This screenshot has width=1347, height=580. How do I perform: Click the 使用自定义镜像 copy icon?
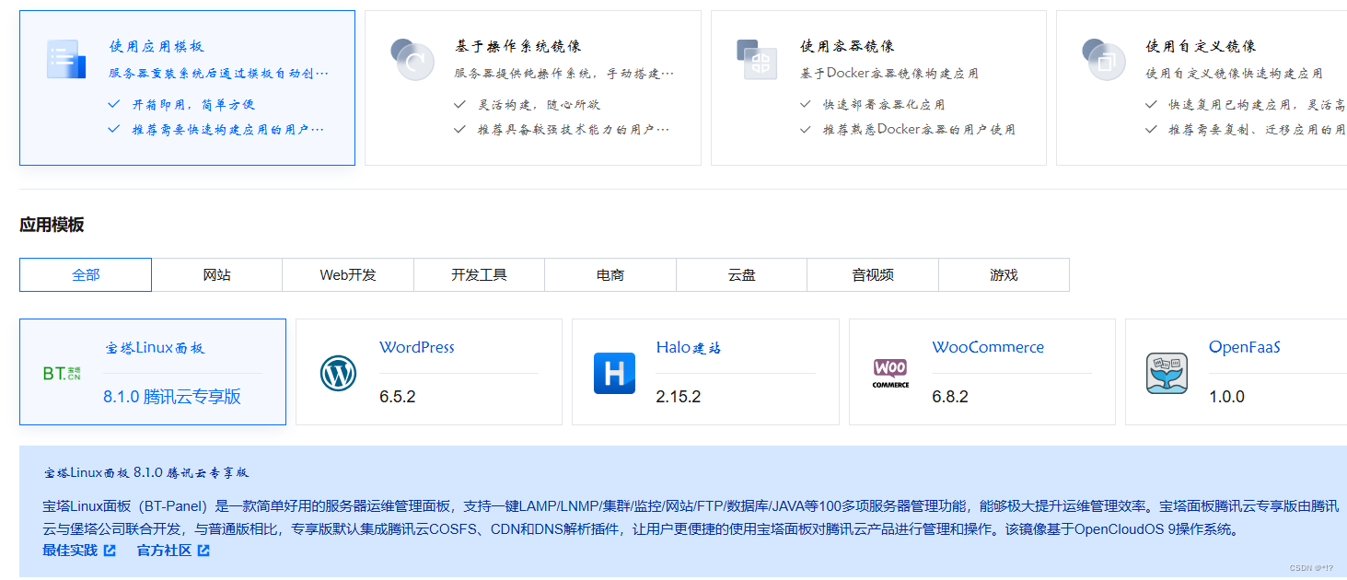click(x=1103, y=59)
